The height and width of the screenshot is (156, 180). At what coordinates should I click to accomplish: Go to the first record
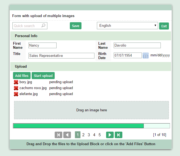[x=58, y=135]
